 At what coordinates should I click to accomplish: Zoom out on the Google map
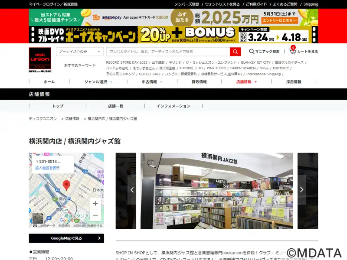[x=95, y=215]
